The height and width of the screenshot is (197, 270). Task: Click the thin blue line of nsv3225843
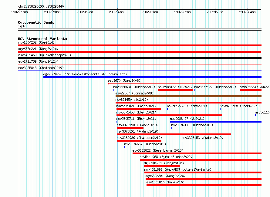tap(140, 71)
